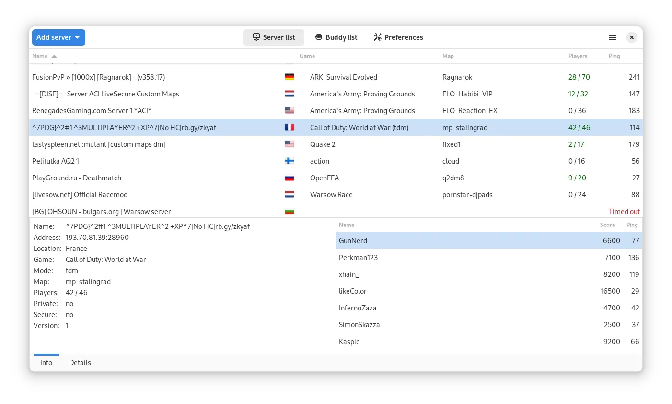Sort the player list by Score column
This screenshot has width=672, height=404.
point(607,225)
